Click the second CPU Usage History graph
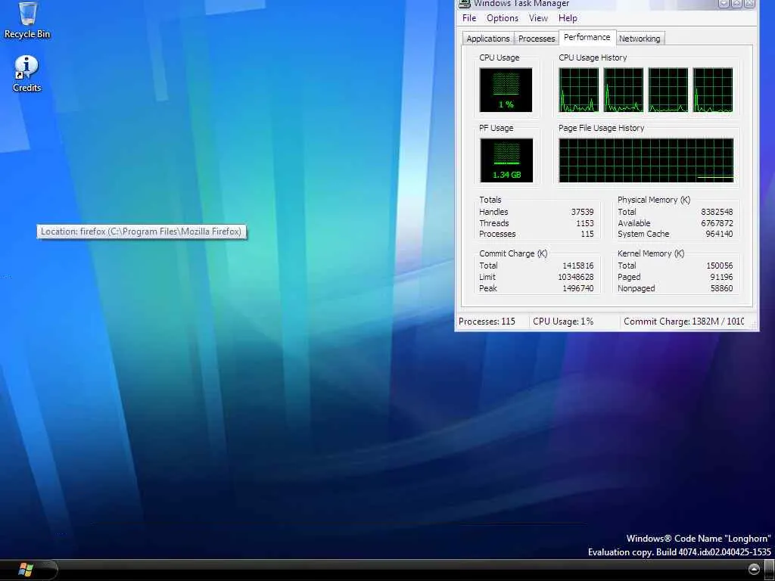This screenshot has height=581, width=775. click(624, 90)
